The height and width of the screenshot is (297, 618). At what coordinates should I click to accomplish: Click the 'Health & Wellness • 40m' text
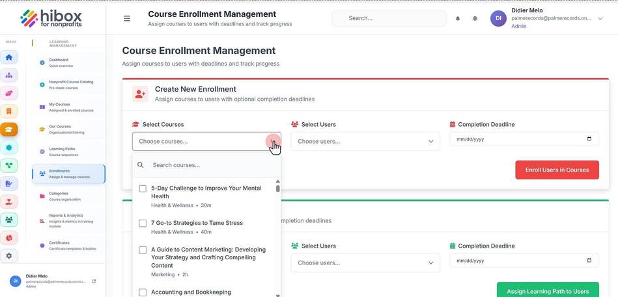tap(181, 232)
